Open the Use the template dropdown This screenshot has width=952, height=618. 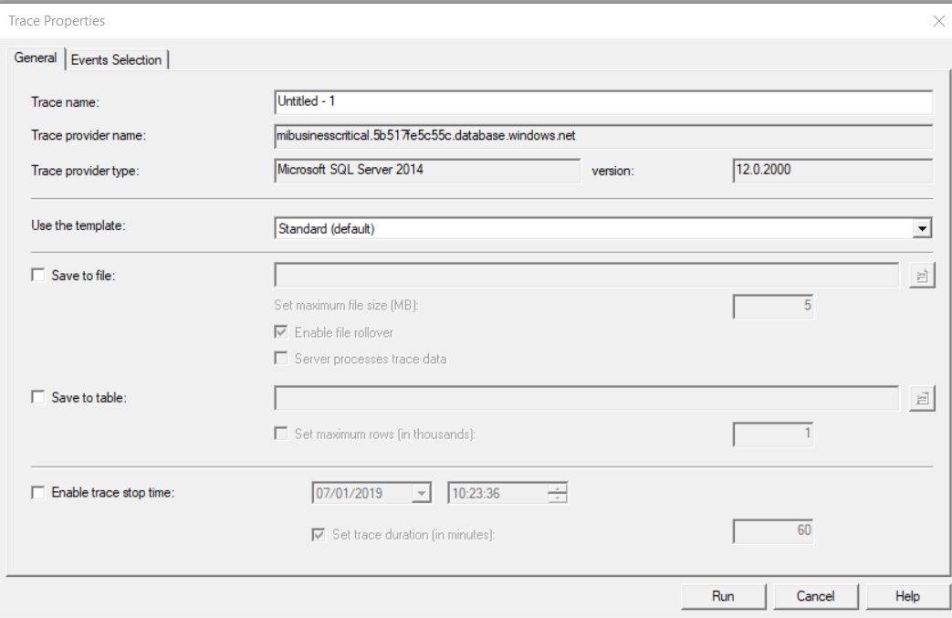922,228
